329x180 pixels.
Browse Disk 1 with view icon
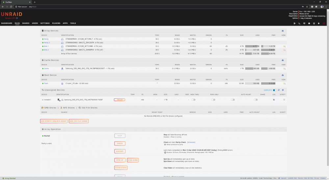[x=284, y=46]
